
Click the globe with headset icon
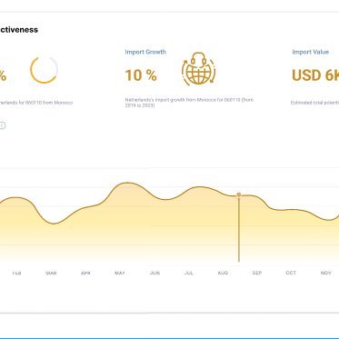(x=198, y=69)
